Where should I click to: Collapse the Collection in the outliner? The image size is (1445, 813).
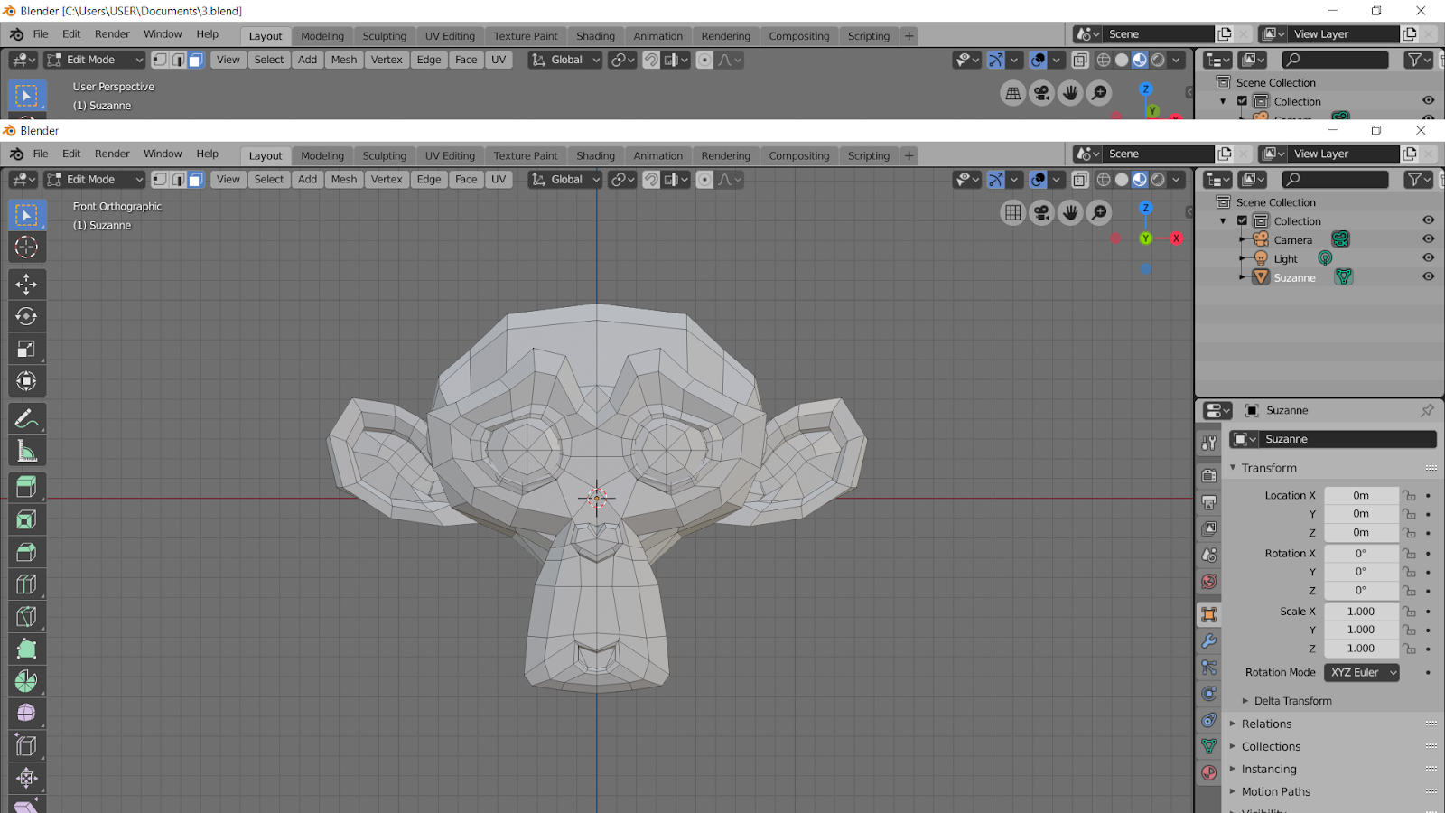1223,220
